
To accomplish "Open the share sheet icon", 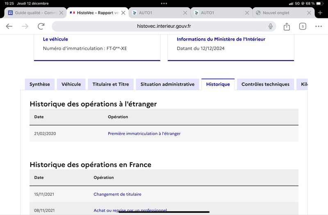I will (287, 27).
